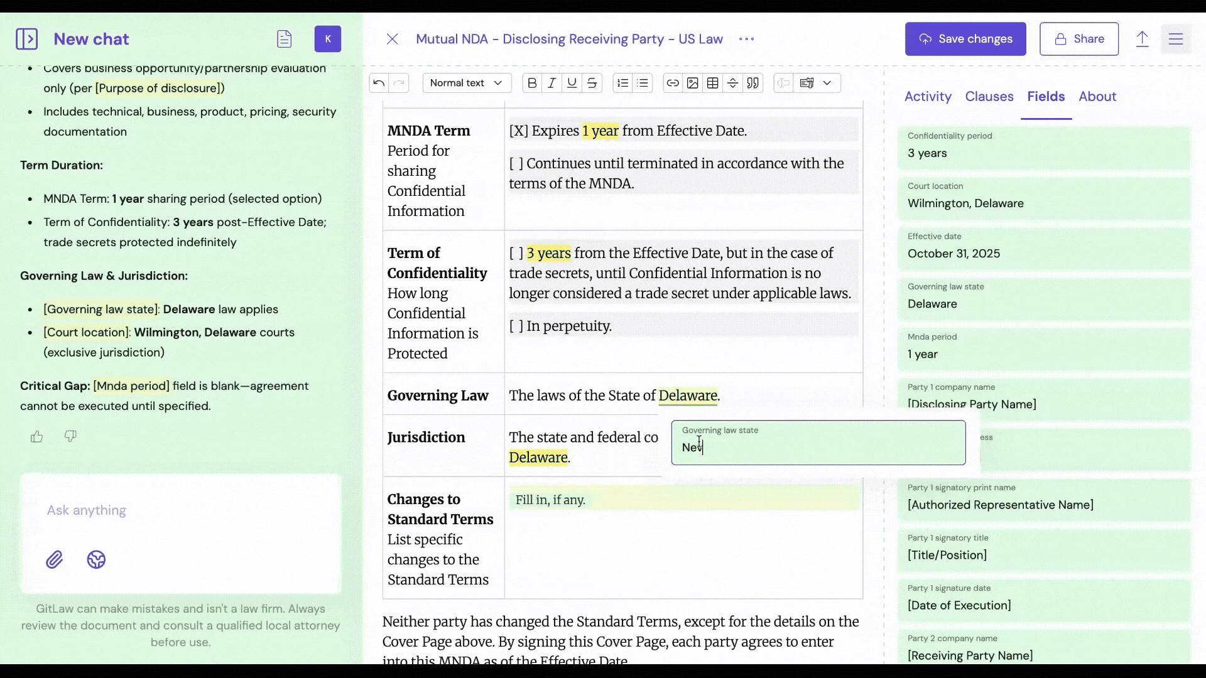
Task: Toggle bold formatting
Action: [532, 83]
